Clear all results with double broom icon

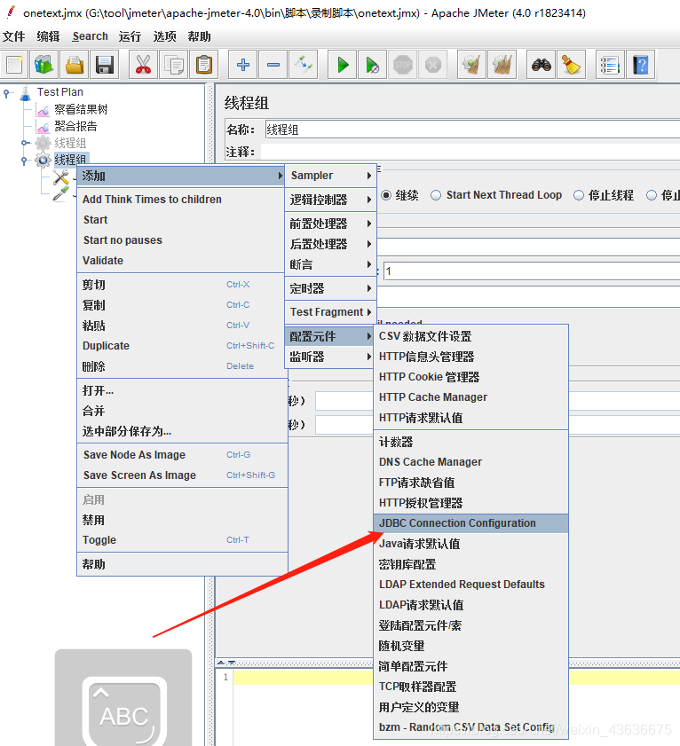(x=502, y=64)
